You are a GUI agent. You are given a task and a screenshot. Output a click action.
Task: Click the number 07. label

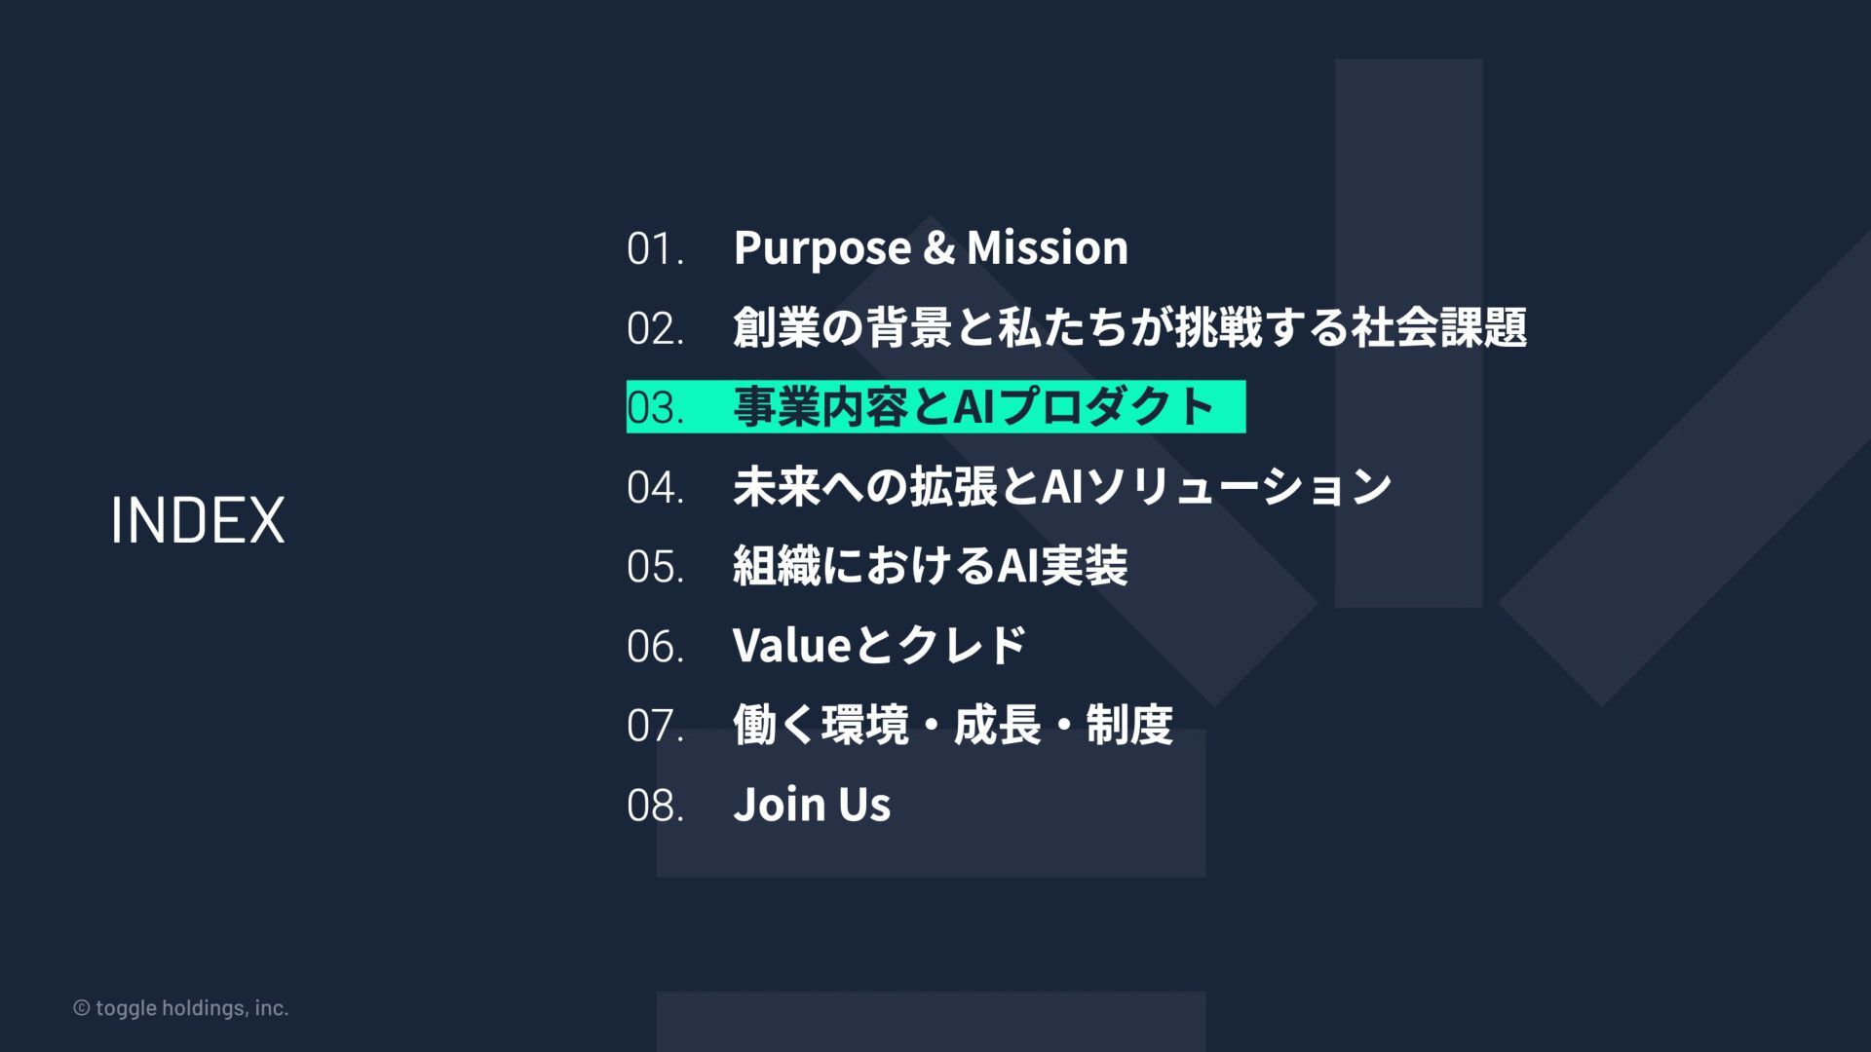655,727
